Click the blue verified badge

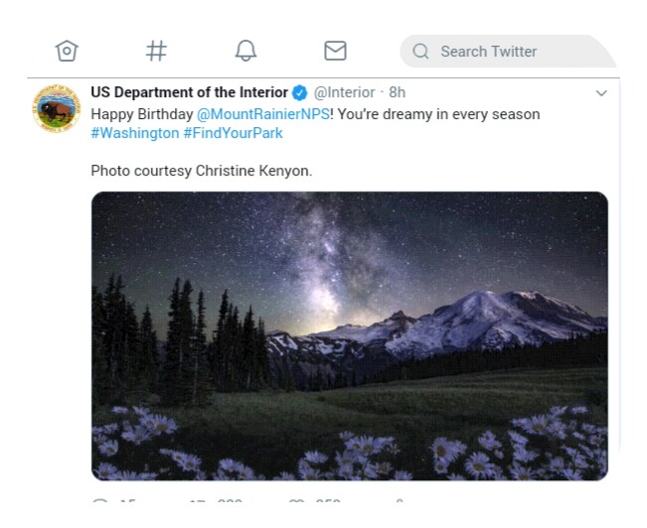click(299, 93)
